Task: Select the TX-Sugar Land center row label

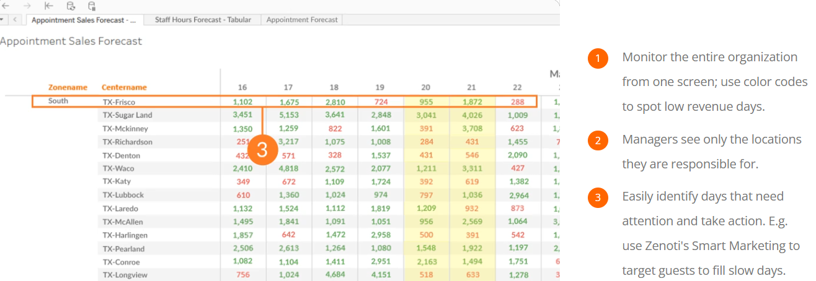Action: coord(127,115)
